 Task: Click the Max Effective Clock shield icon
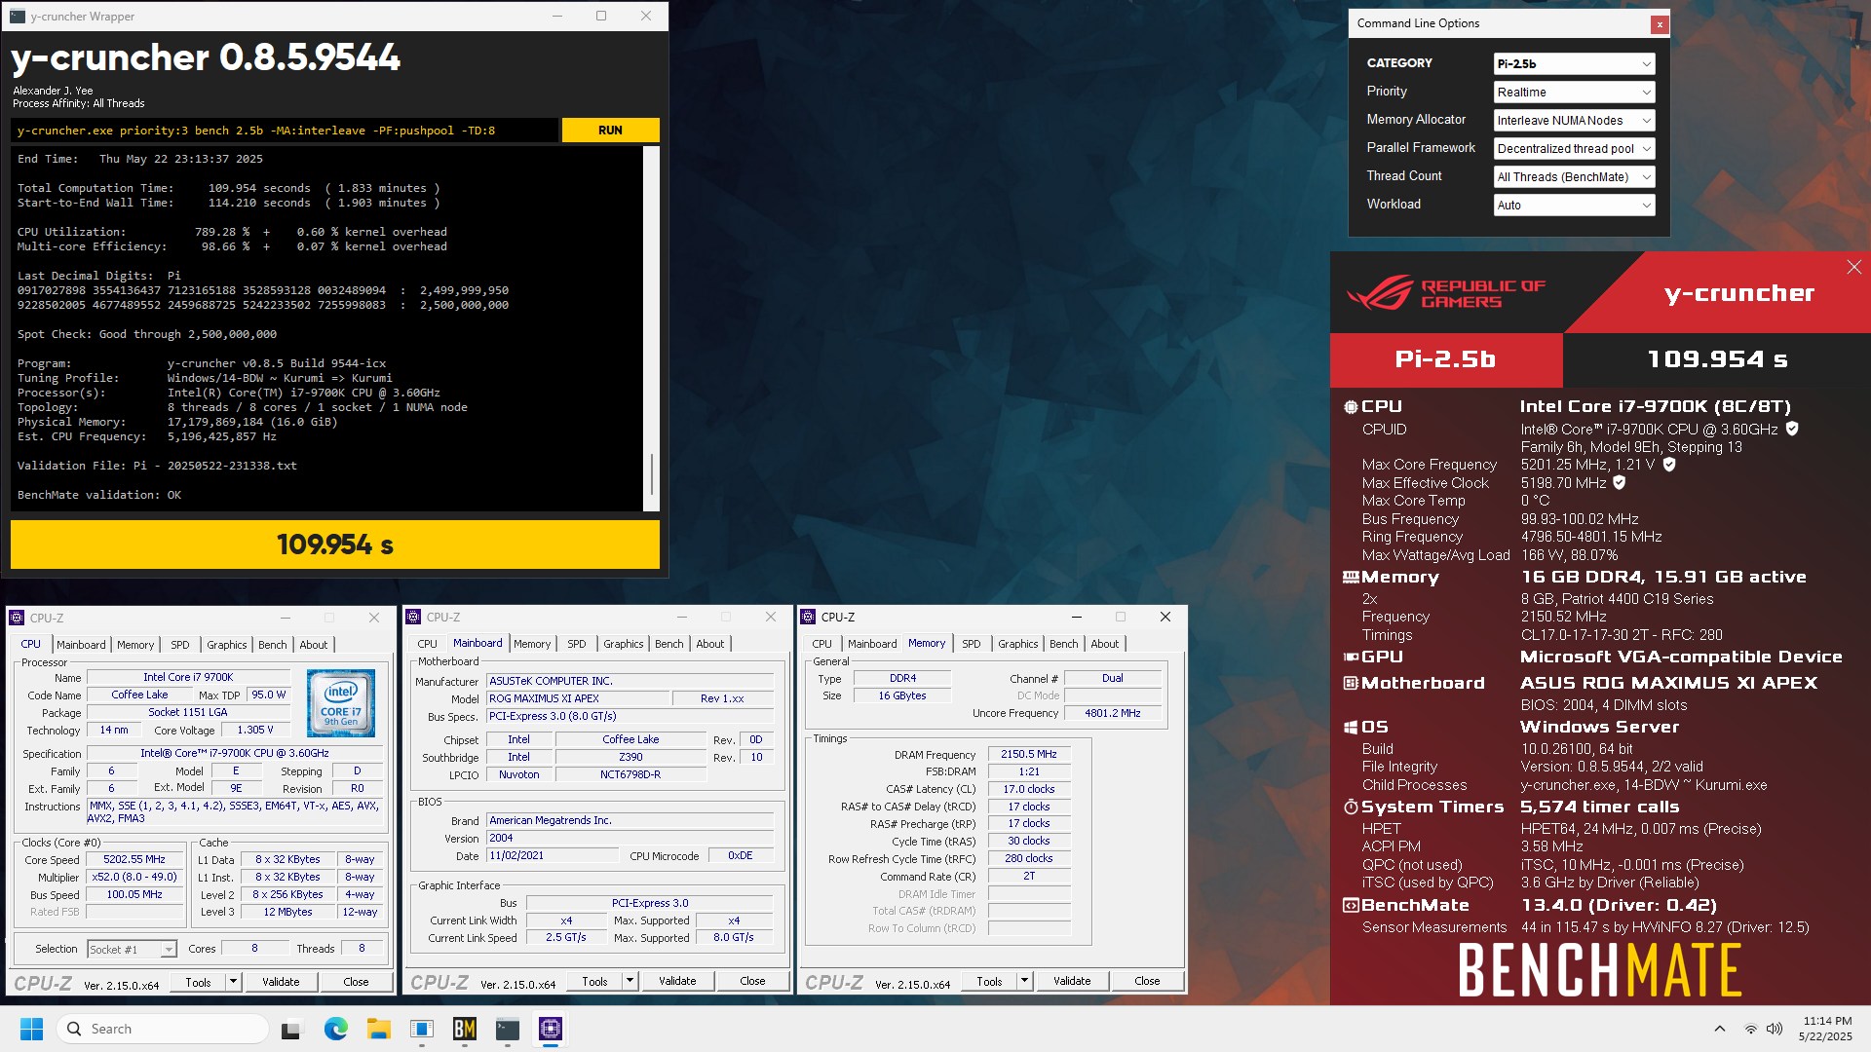coord(1619,482)
